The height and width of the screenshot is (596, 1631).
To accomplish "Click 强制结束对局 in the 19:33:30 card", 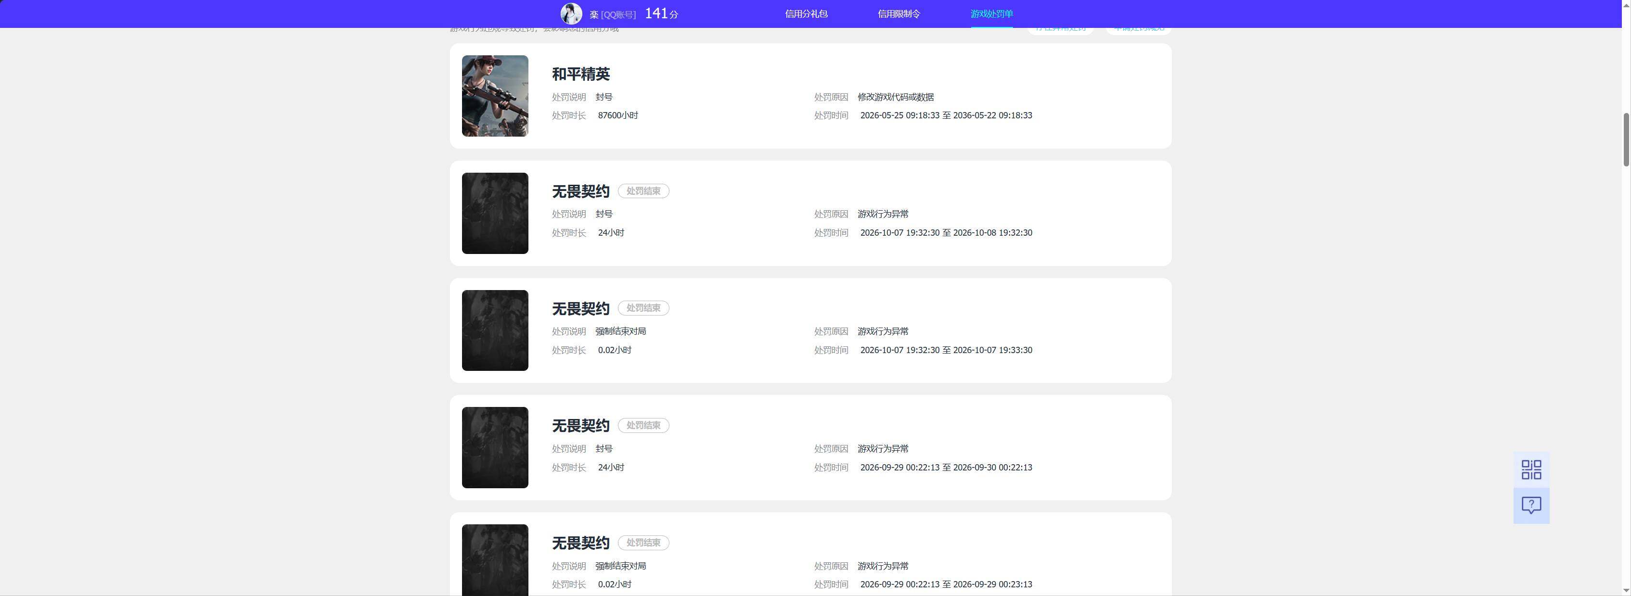I will 620,331.
